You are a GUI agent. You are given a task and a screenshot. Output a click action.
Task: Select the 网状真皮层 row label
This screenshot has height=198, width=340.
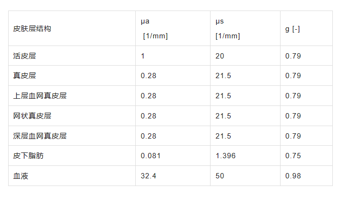pyautogui.click(x=32, y=116)
